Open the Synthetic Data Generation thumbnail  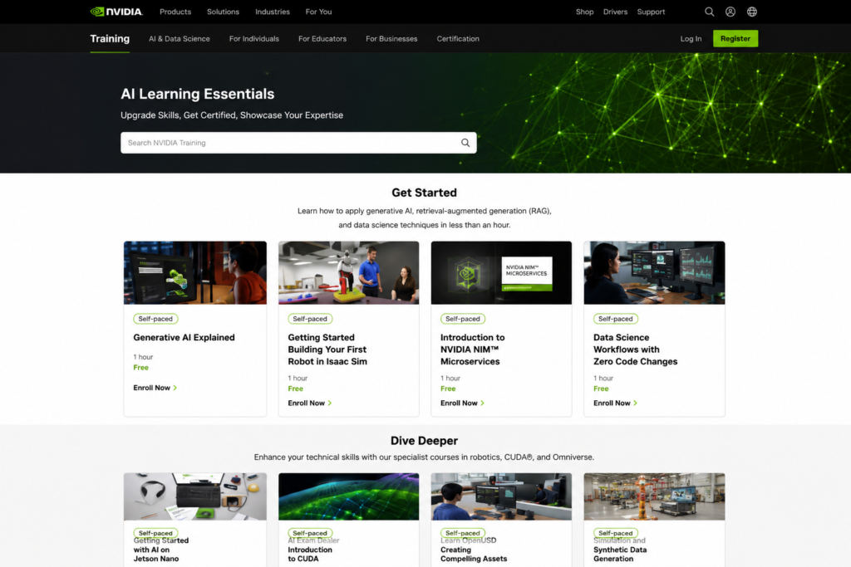click(654, 496)
